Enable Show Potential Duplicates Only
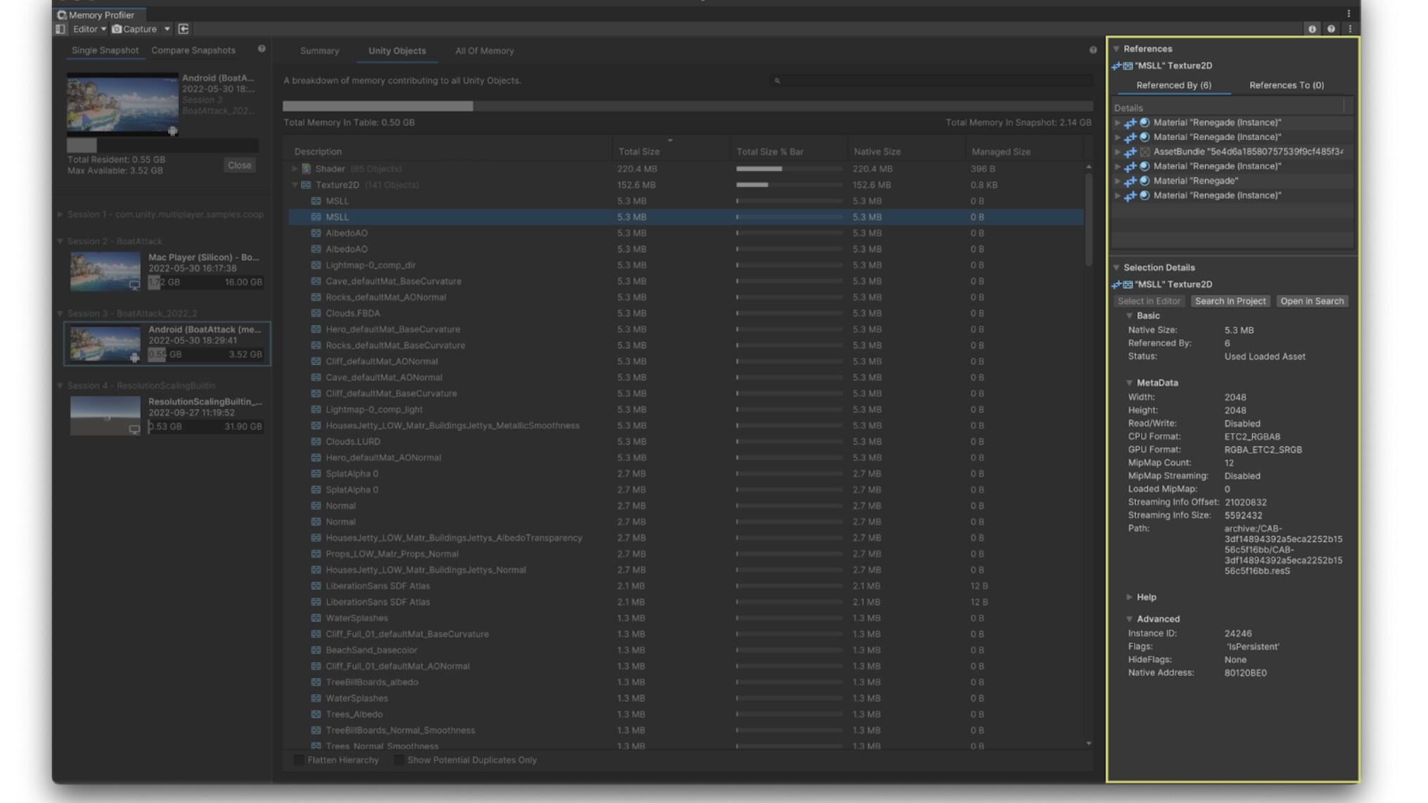This screenshot has width=1428, height=803. pos(399,760)
